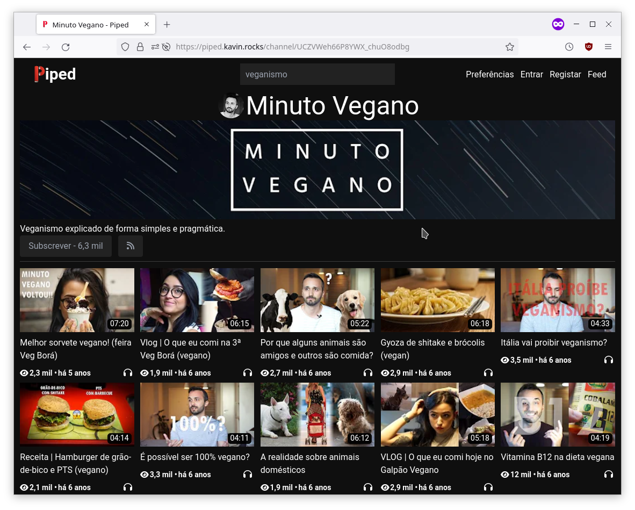Viewport: 635px width, 510px height.
Task: Click the browser address bar URL
Action: (x=292, y=47)
